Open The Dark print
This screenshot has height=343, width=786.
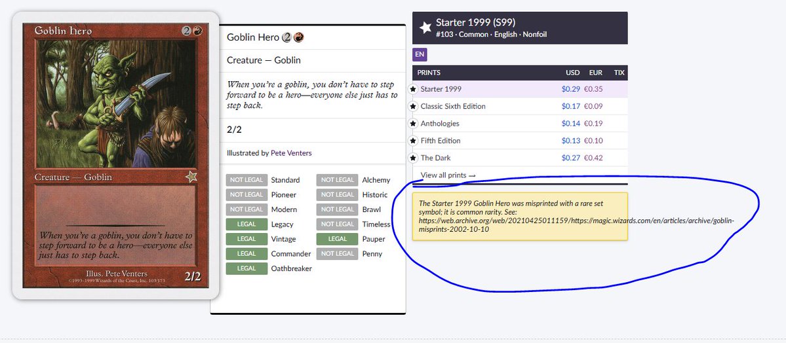coord(520,158)
